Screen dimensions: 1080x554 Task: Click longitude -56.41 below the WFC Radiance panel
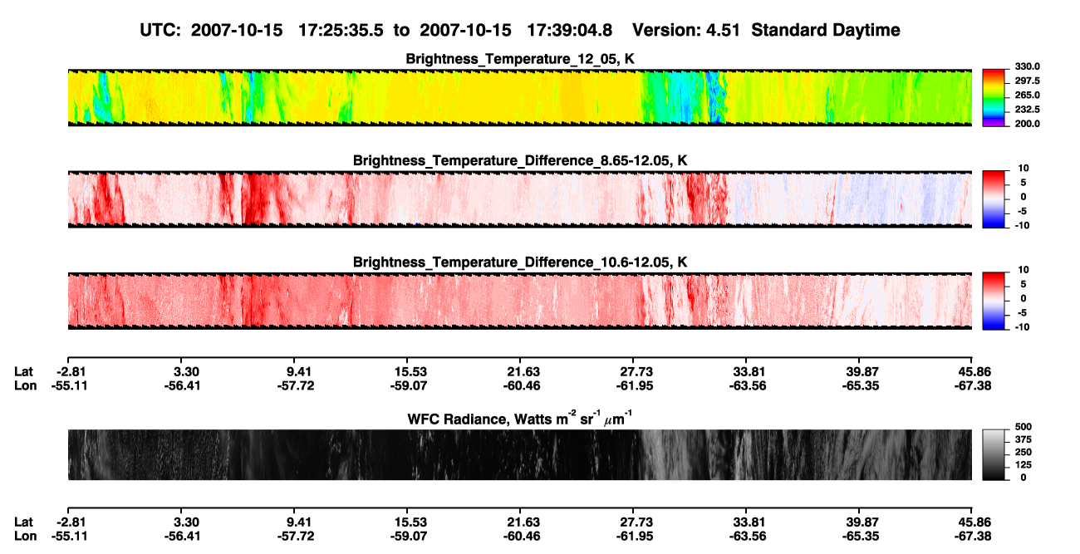point(184,537)
